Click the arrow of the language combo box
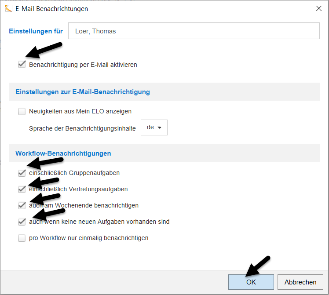The height and width of the screenshot is (295, 329). pos(159,127)
